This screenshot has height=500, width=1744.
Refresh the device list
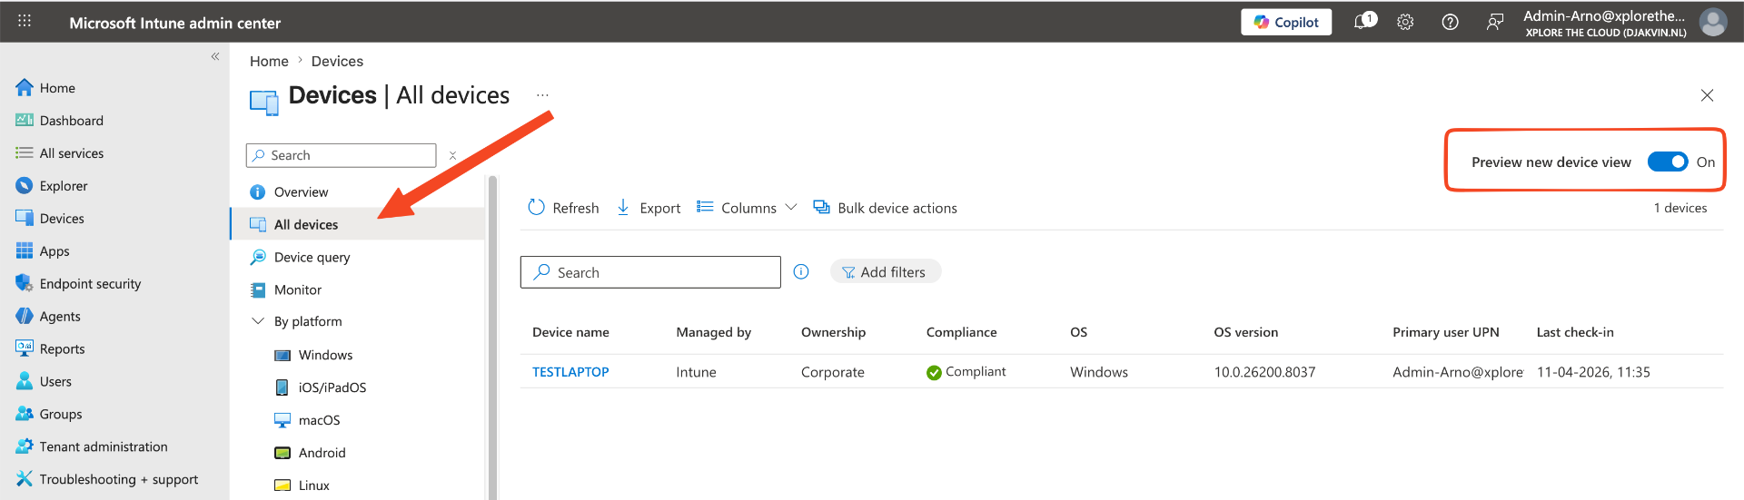pyautogui.click(x=563, y=208)
